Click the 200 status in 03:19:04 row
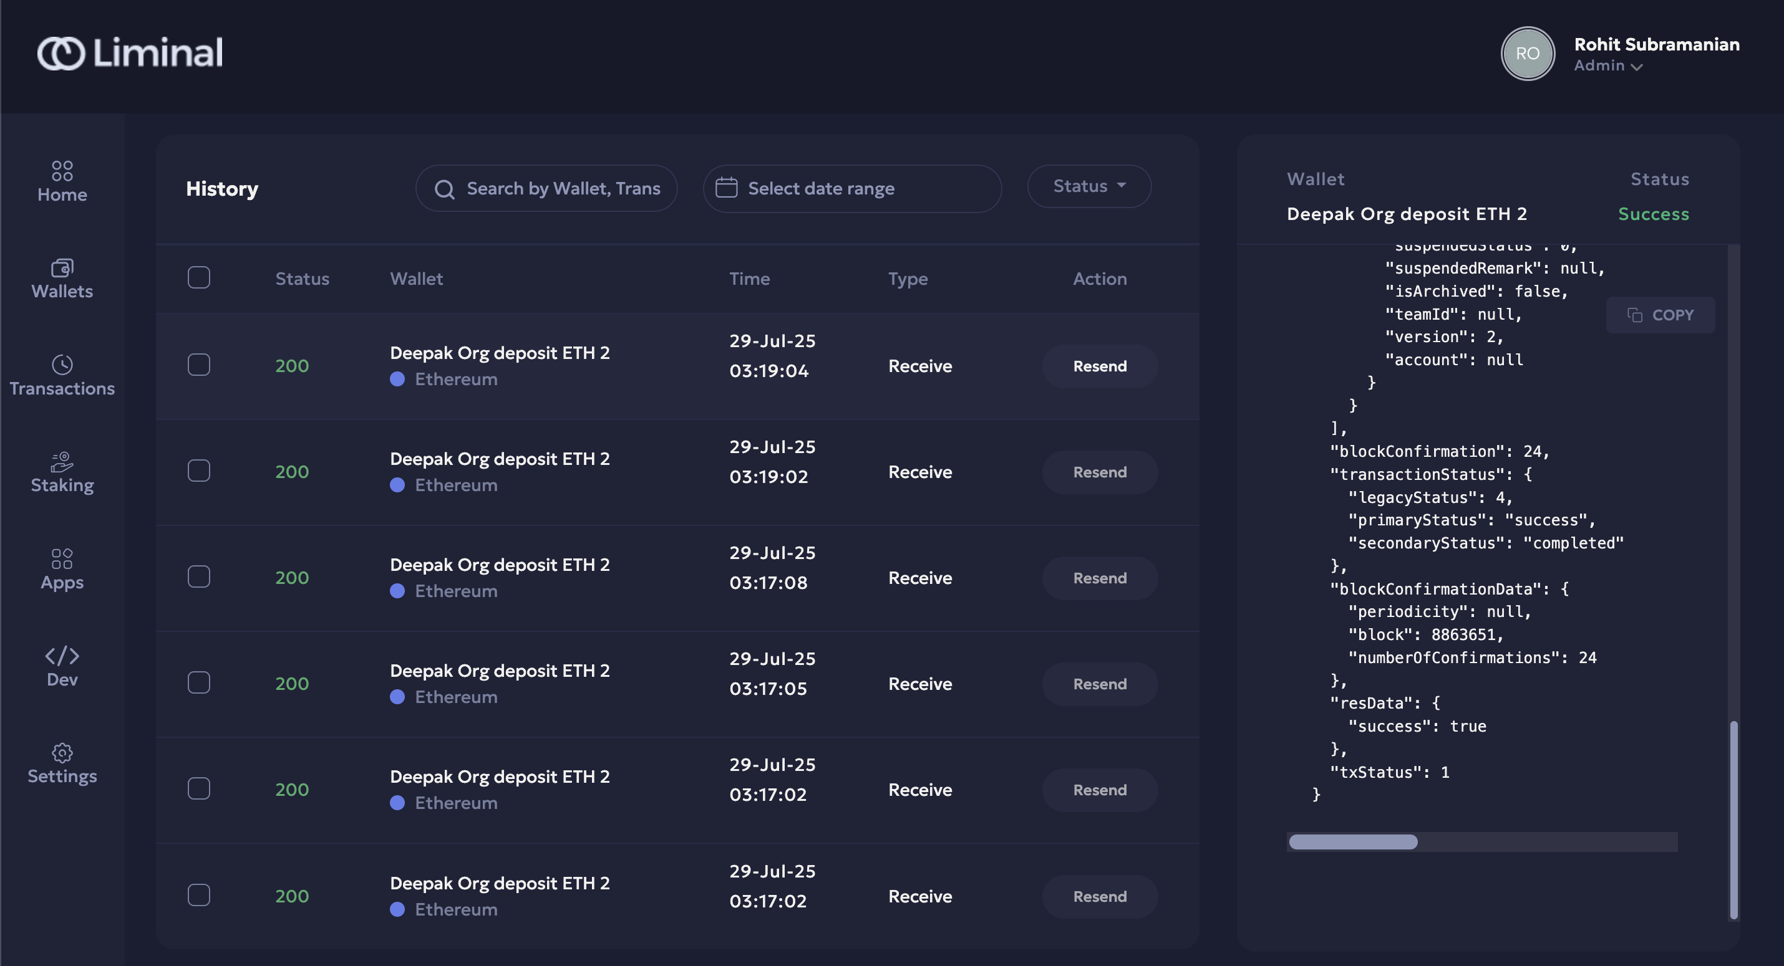The image size is (1784, 966). 293,366
